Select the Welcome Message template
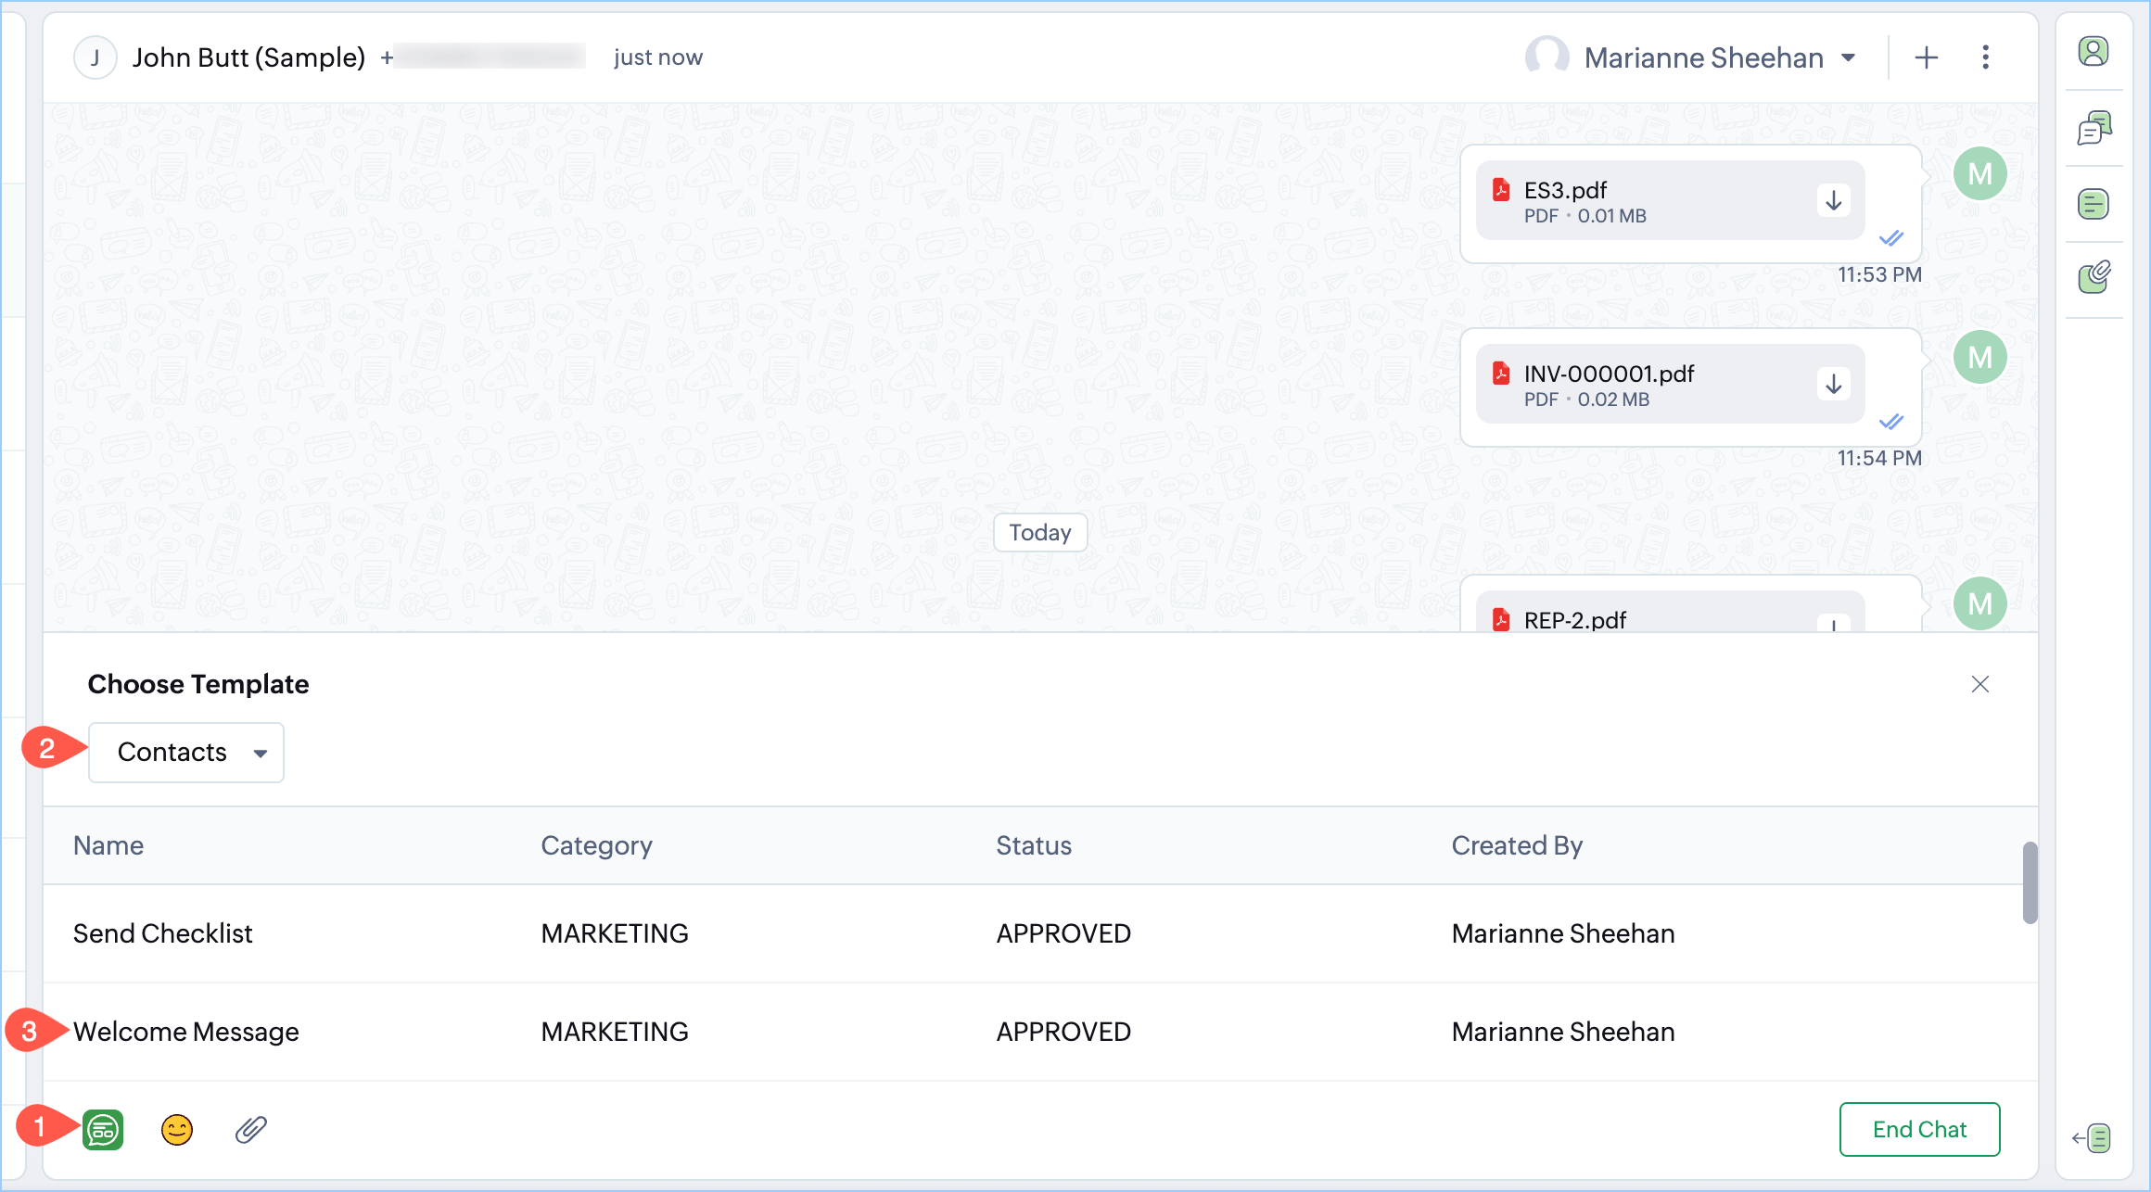The height and width of the screenshot is (1192, 2151). 186,1032
